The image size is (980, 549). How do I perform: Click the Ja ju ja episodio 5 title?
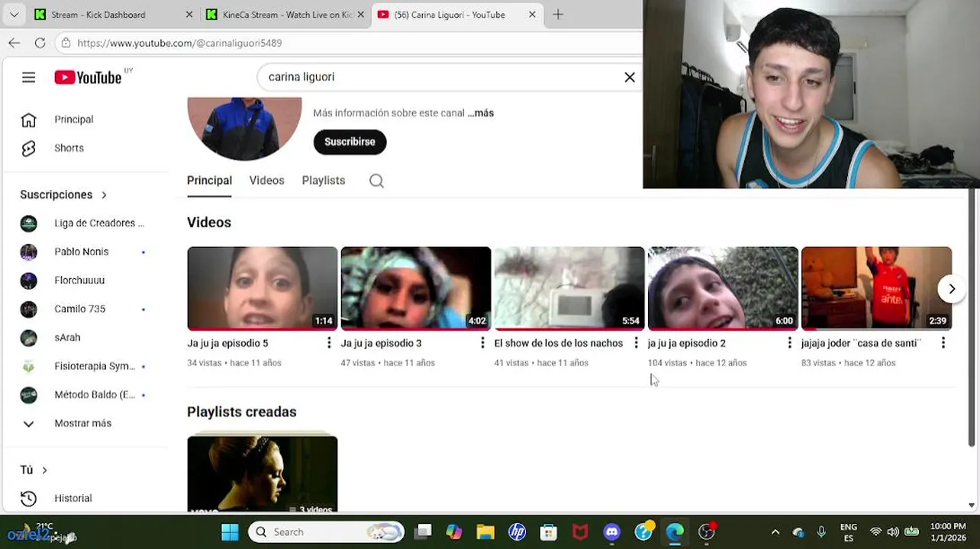(227, 343)
